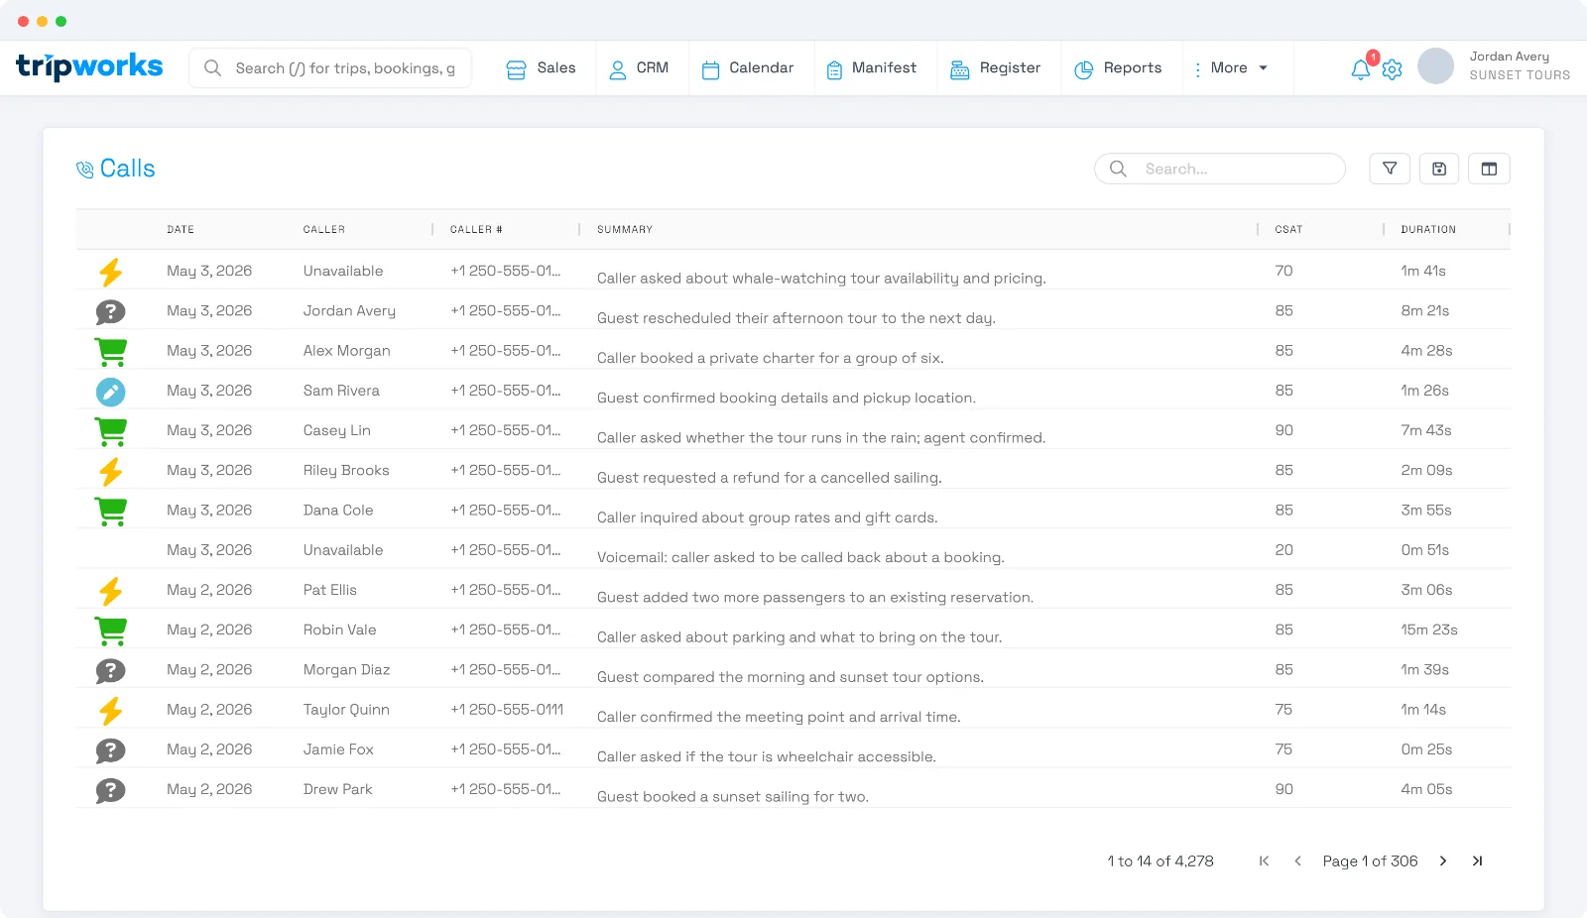The width and height of the screenshot is (1587, 918).
Task: Click caller name 'Taylor Quinn'
Action: (346, 709)
